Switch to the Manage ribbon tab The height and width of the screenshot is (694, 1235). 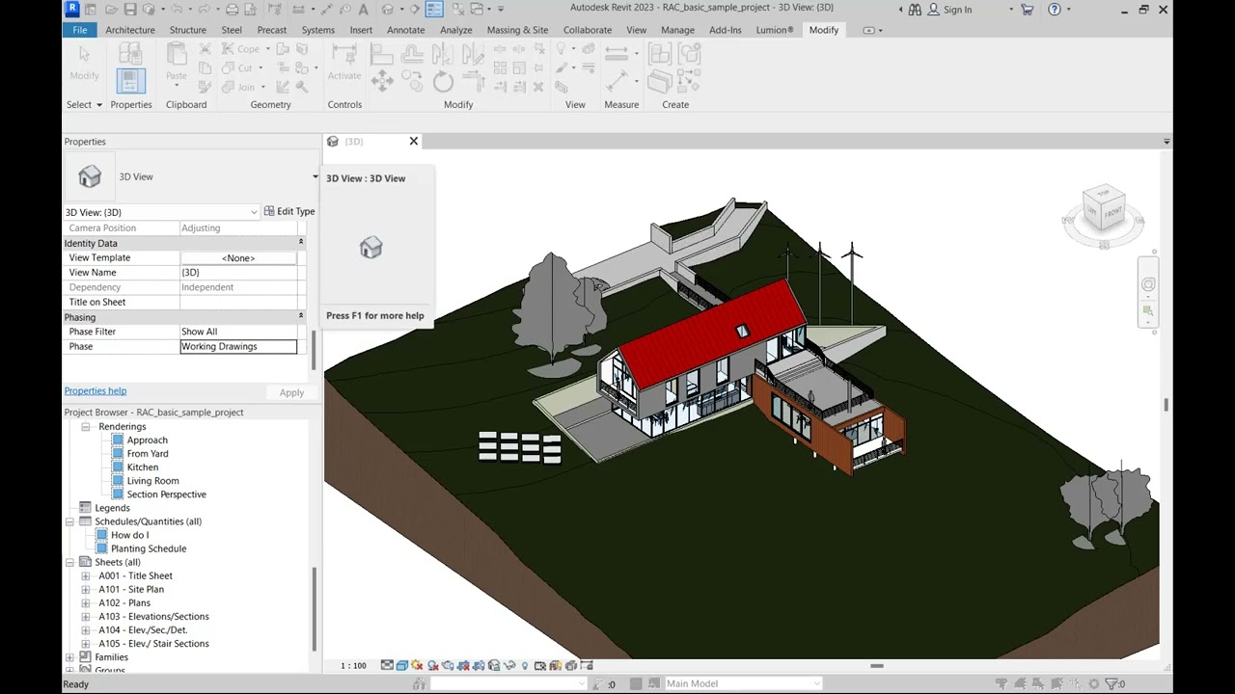pyautogui.click(x=677, y=30)
